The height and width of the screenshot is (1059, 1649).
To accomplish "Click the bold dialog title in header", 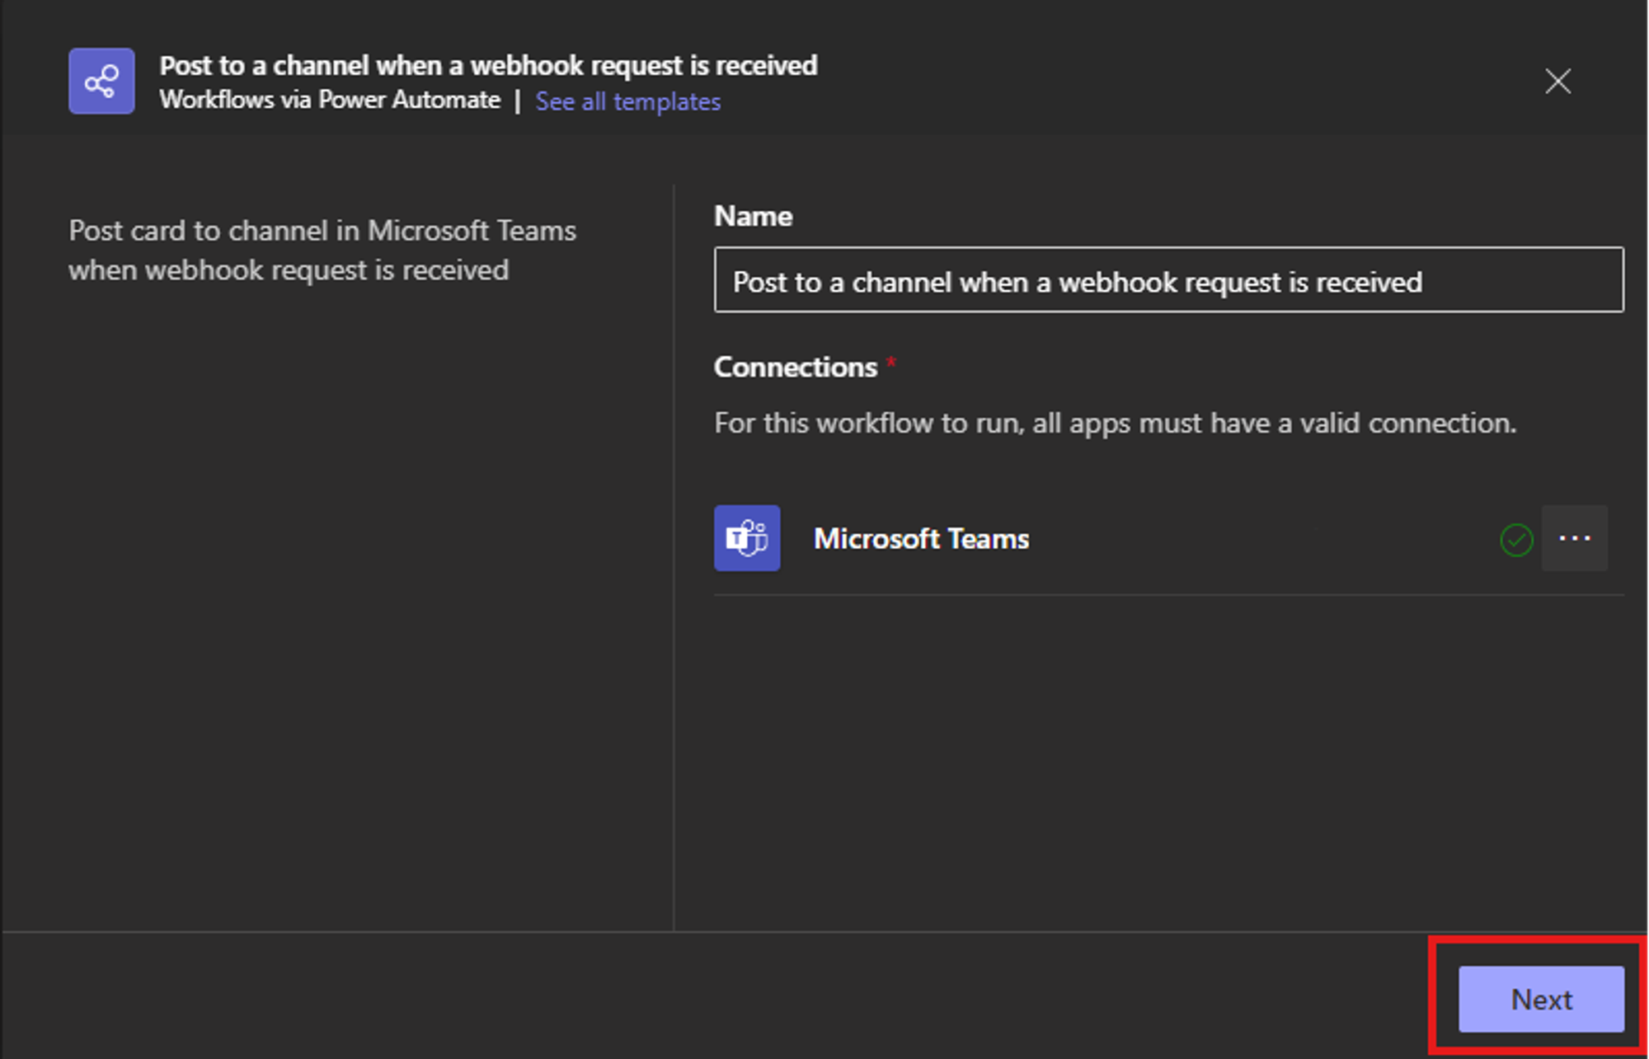I will 488,65.
